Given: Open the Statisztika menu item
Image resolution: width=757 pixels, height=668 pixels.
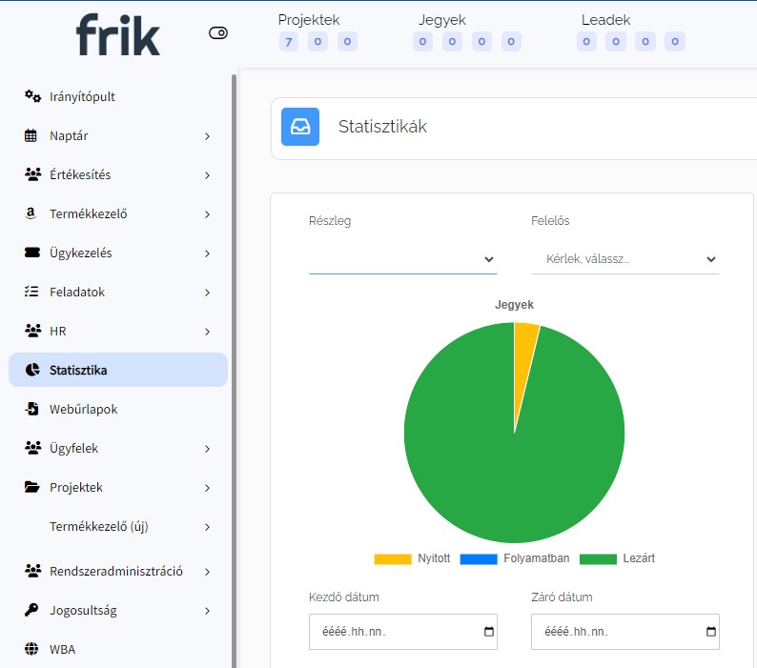Looking at the screenshot, I should (78, 370).
